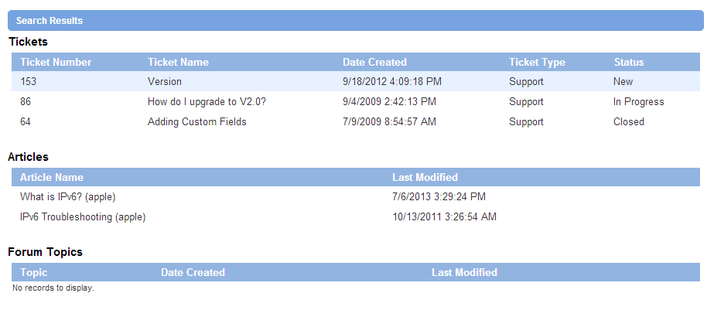This screenshot has height=310, width=714.
Task: Sort tickets by Ticket Name header
Action: pos(178,62)
